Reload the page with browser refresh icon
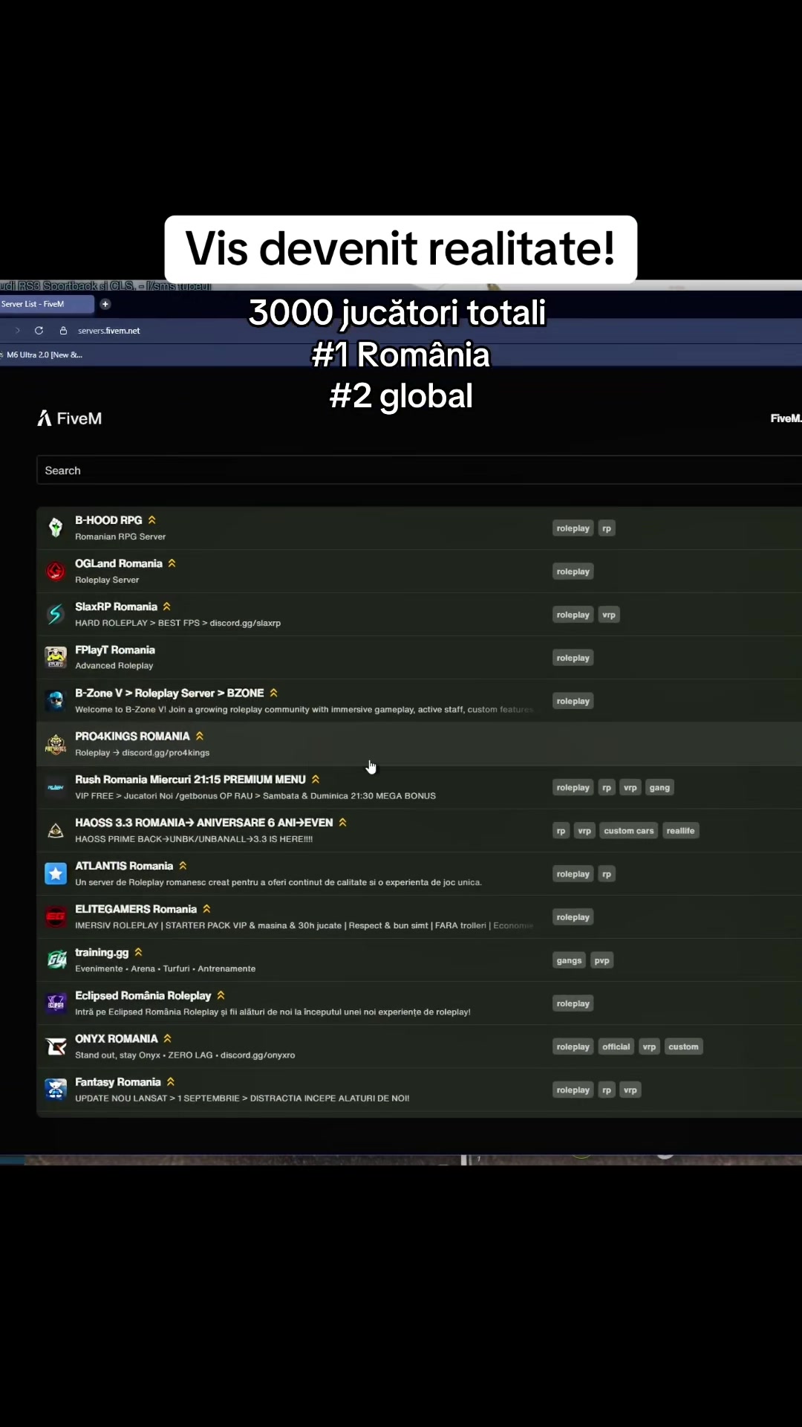 click(x=39, y=331)
